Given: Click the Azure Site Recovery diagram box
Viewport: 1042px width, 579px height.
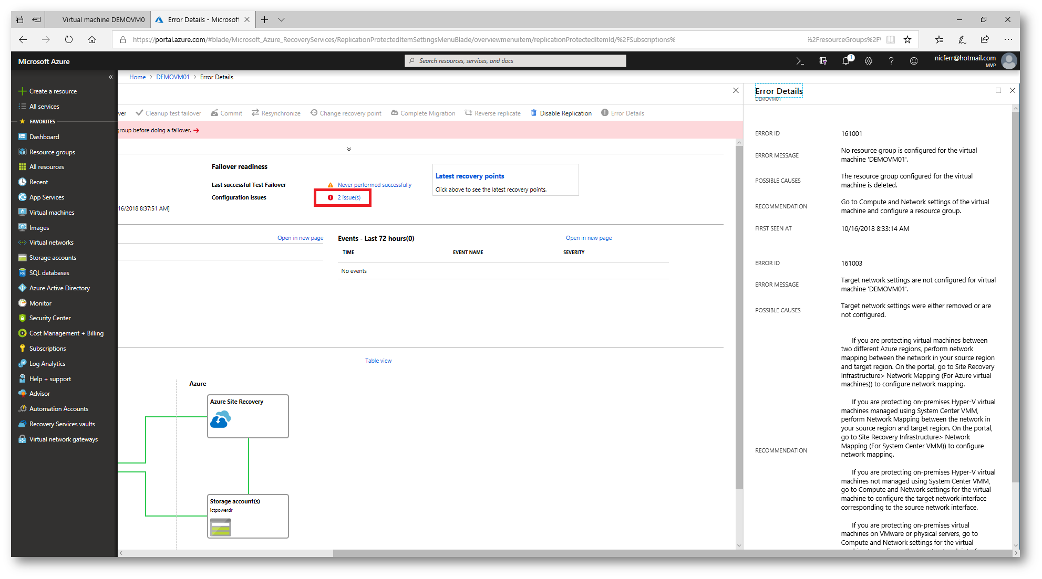Looking at the screenshot, I should click(x=248, y=416).
